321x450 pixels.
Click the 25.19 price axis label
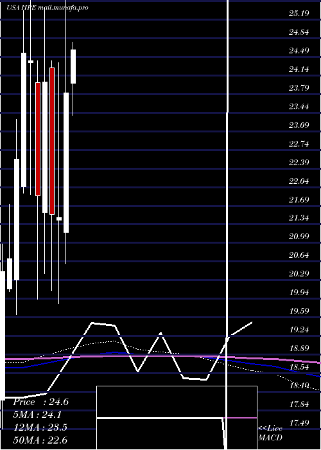click(x=299, y=14)
